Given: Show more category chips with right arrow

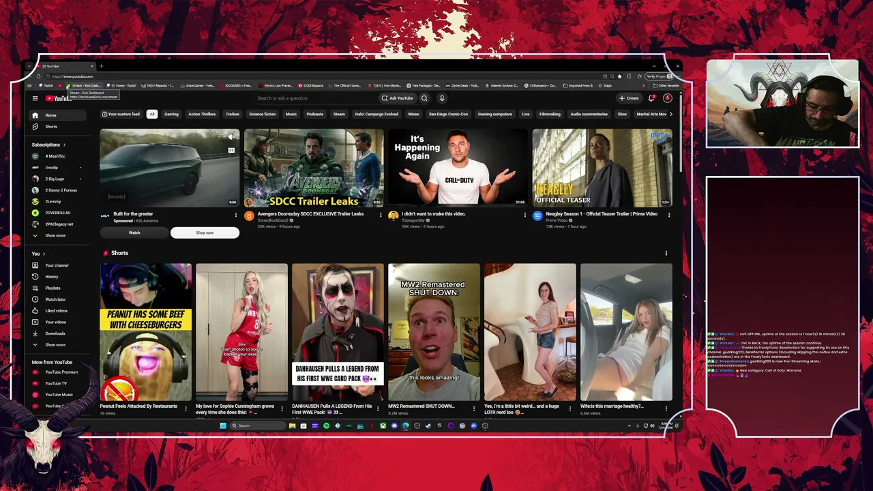Looking at the screenshot, I should coord(671,115).
